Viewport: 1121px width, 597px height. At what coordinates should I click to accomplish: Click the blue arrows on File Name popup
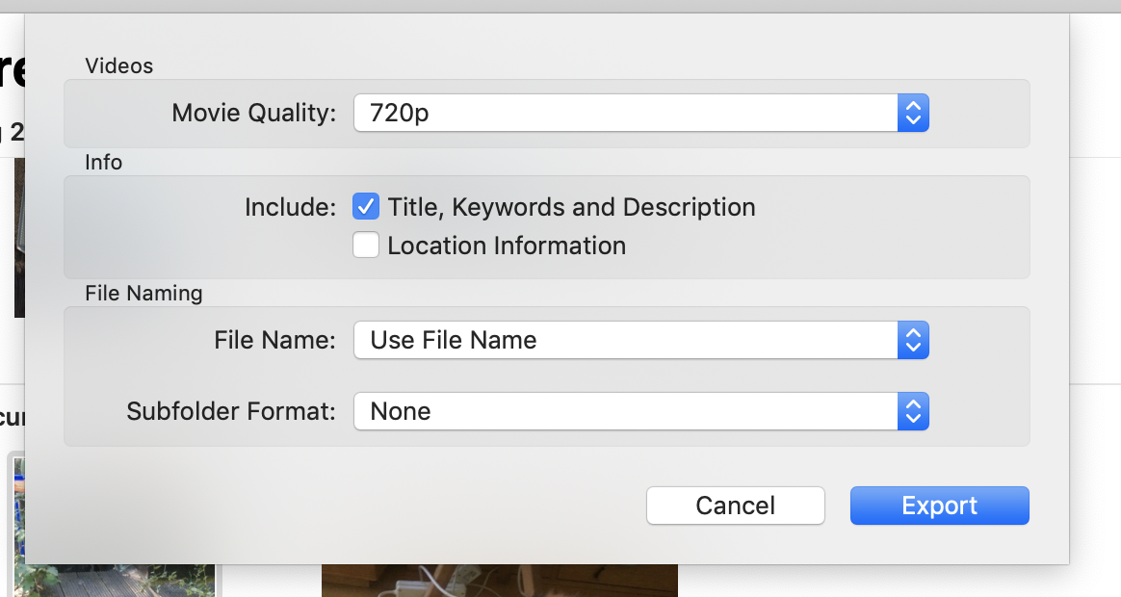tap(913, 340)
